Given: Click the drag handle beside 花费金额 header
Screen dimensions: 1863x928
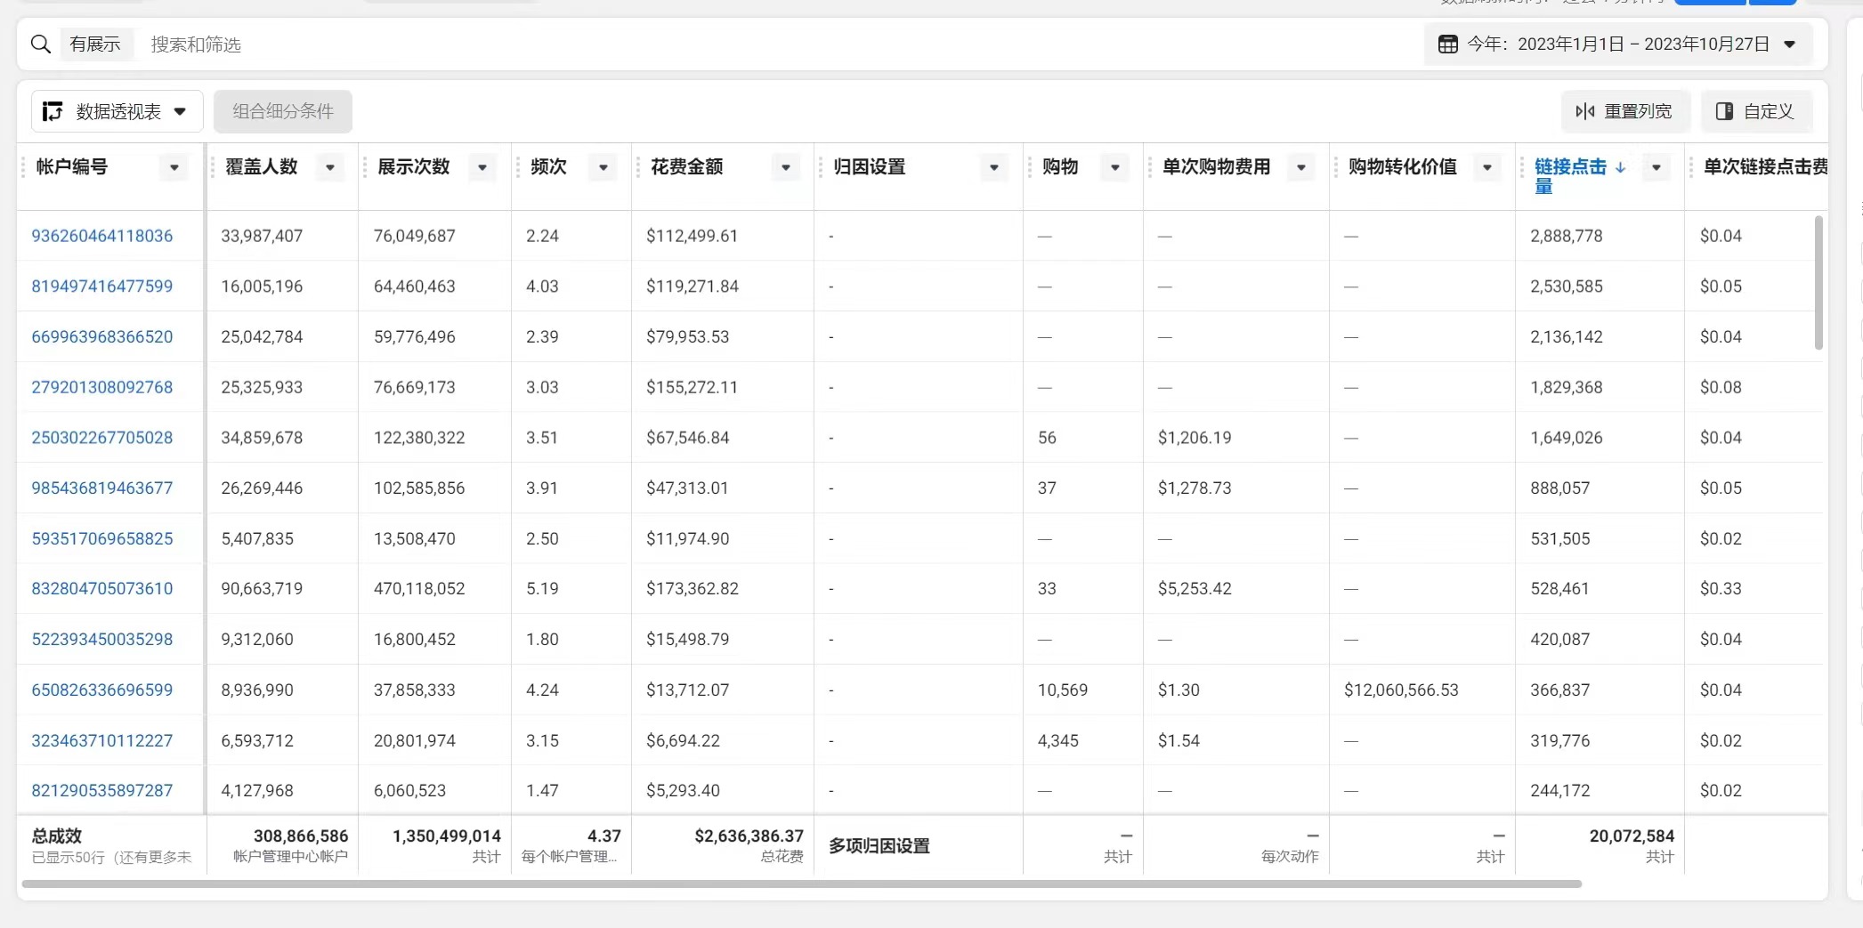Looking at the screenshot, I should 638,167.
